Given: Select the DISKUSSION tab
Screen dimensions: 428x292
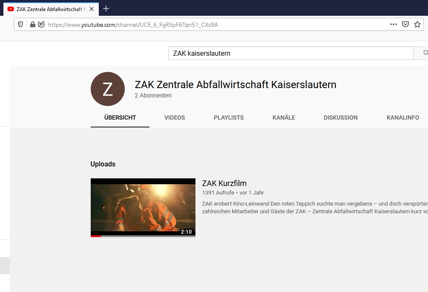Looking at the screenshot, I should (340, 117).
